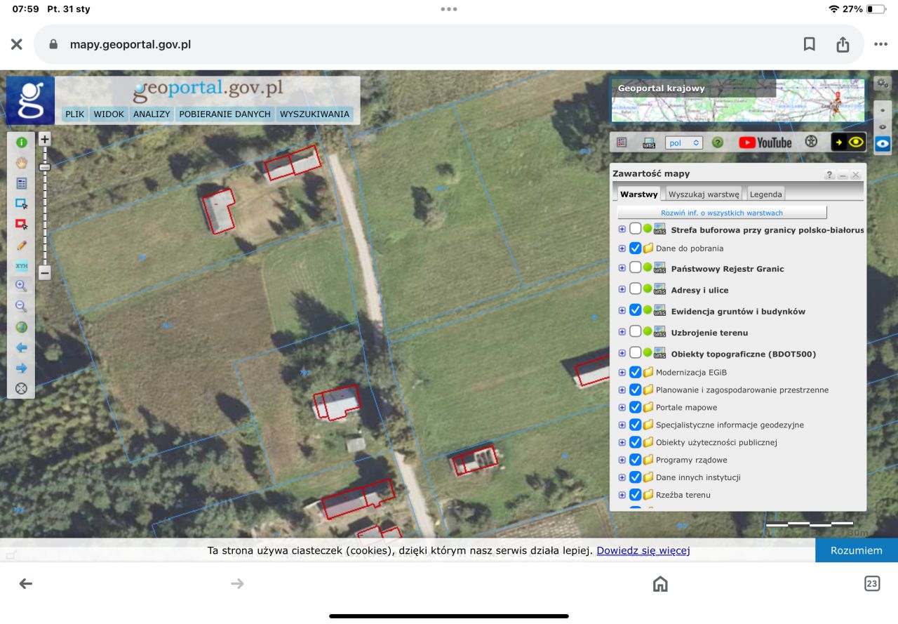The image size is (898, 624).
Task: Expand the Państwowy Rejestr Granic node
Action: 622,268
